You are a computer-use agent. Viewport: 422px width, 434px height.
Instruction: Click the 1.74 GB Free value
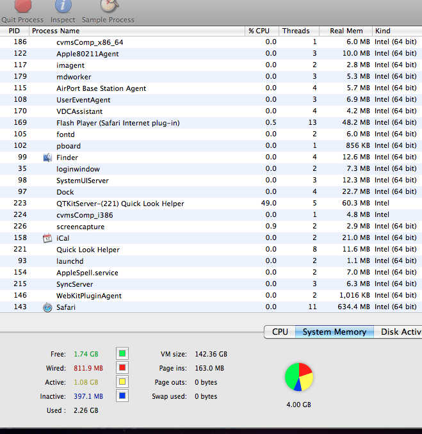tap(86, 354)
